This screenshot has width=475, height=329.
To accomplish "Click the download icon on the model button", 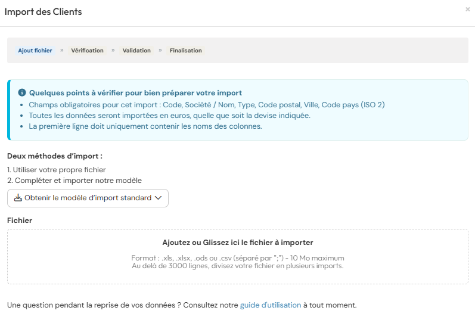I will (x=18, y=198).
